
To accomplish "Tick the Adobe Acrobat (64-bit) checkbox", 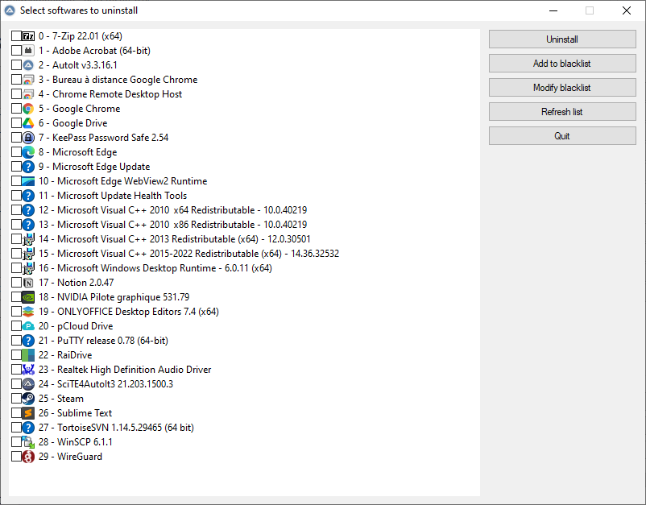I will [x=16, y=51].
